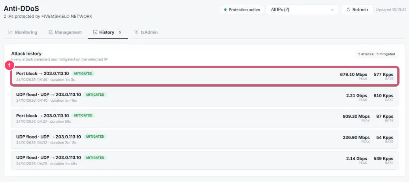Click the History clock icon
The height and width of the screenshot is (182, 409).
tap(95, 32)
